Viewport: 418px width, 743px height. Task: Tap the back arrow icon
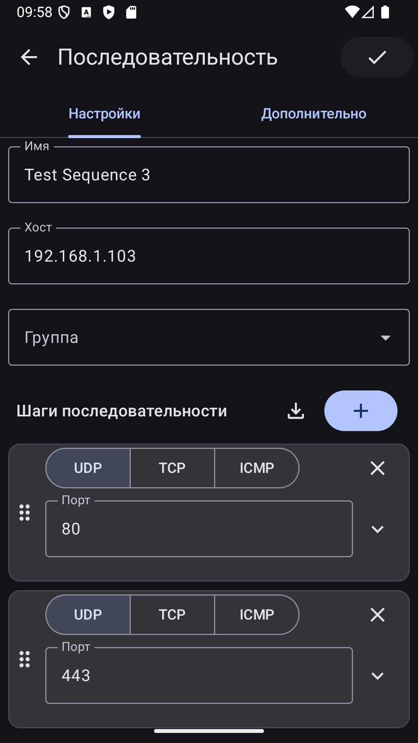29,57
